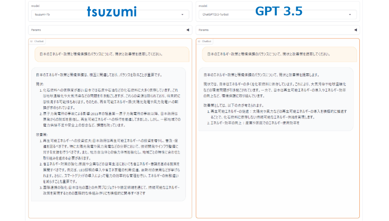Click the line ending "現状と改善策を提案します。"
This screenshot has height=221, width=389.
coord(262,75)
